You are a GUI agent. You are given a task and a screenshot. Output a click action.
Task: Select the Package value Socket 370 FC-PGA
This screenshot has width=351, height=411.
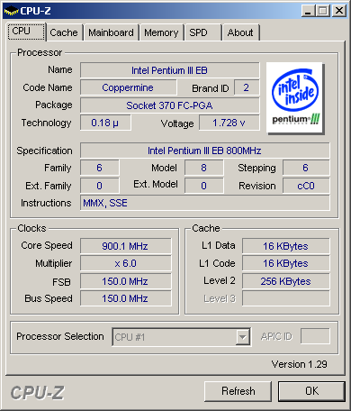170,105
